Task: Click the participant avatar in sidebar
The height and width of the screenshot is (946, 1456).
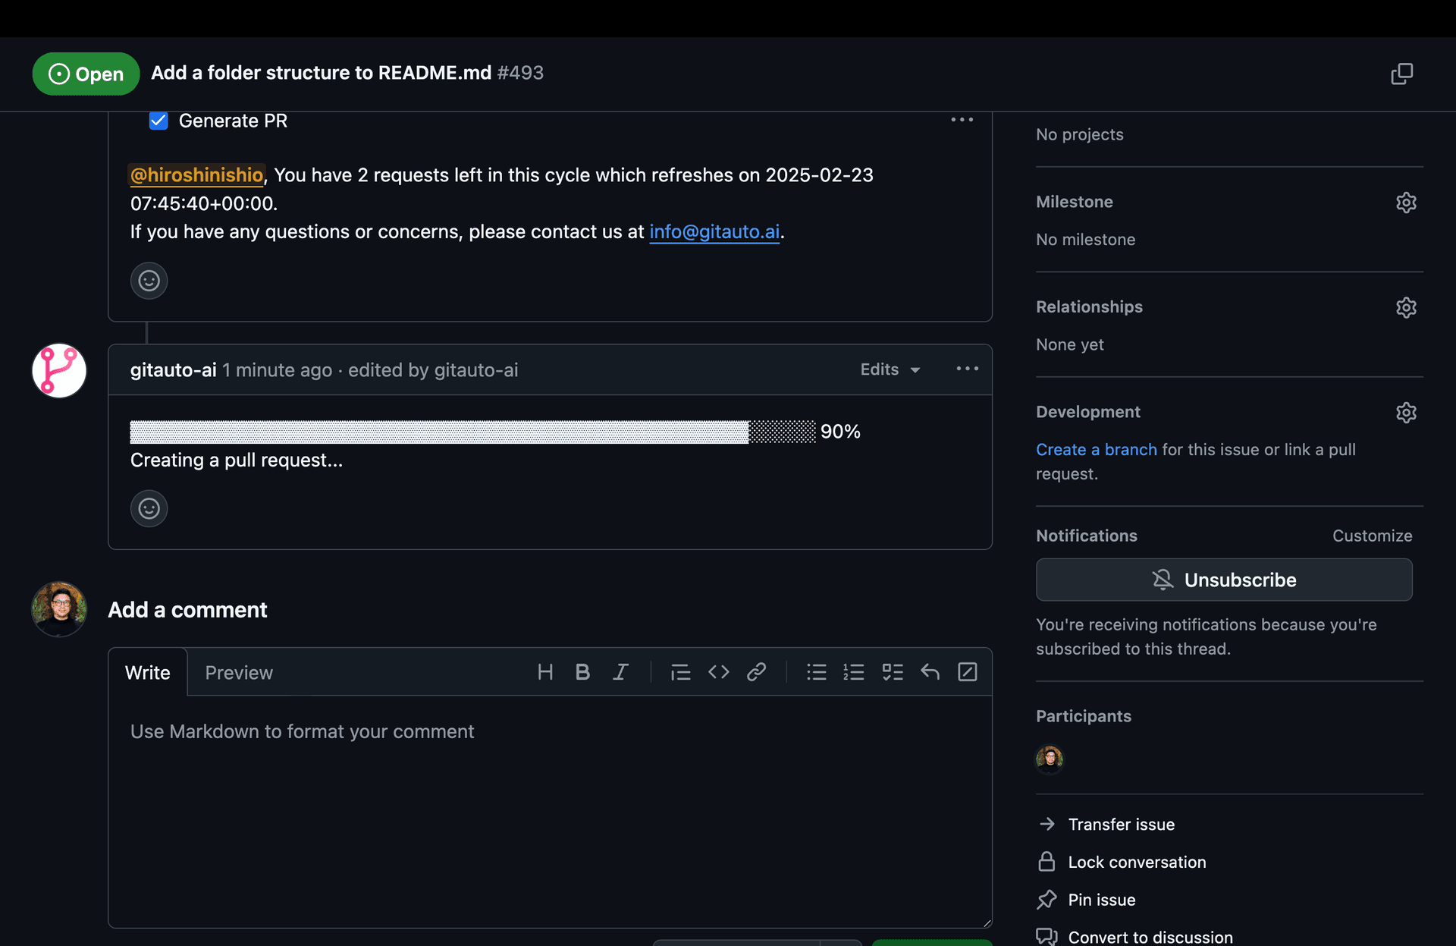Action: 1050,758
